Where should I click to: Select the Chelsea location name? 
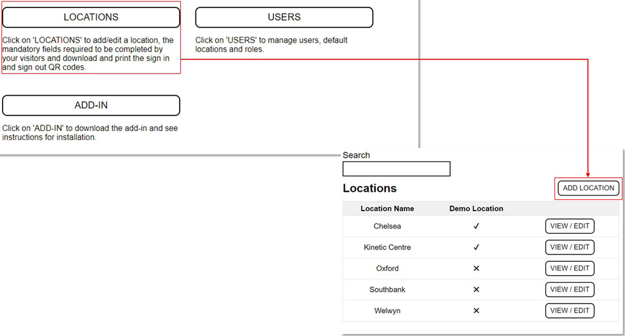click(x=387, y=226)
